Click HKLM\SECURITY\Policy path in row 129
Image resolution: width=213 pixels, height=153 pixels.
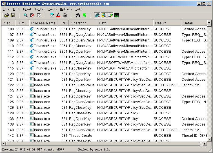(118, 113)
